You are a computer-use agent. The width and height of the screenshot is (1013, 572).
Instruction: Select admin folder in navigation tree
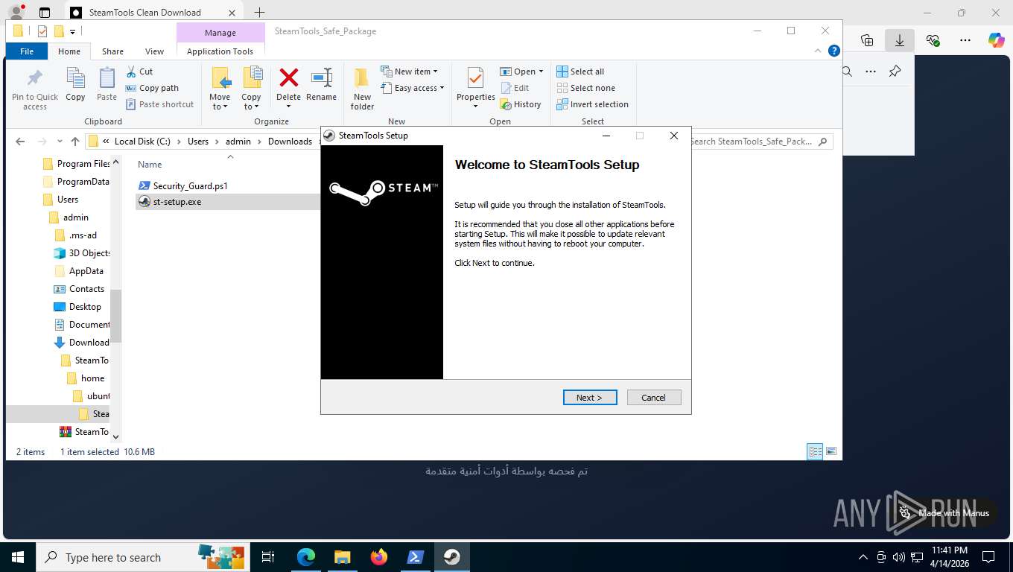pos(69,217)
